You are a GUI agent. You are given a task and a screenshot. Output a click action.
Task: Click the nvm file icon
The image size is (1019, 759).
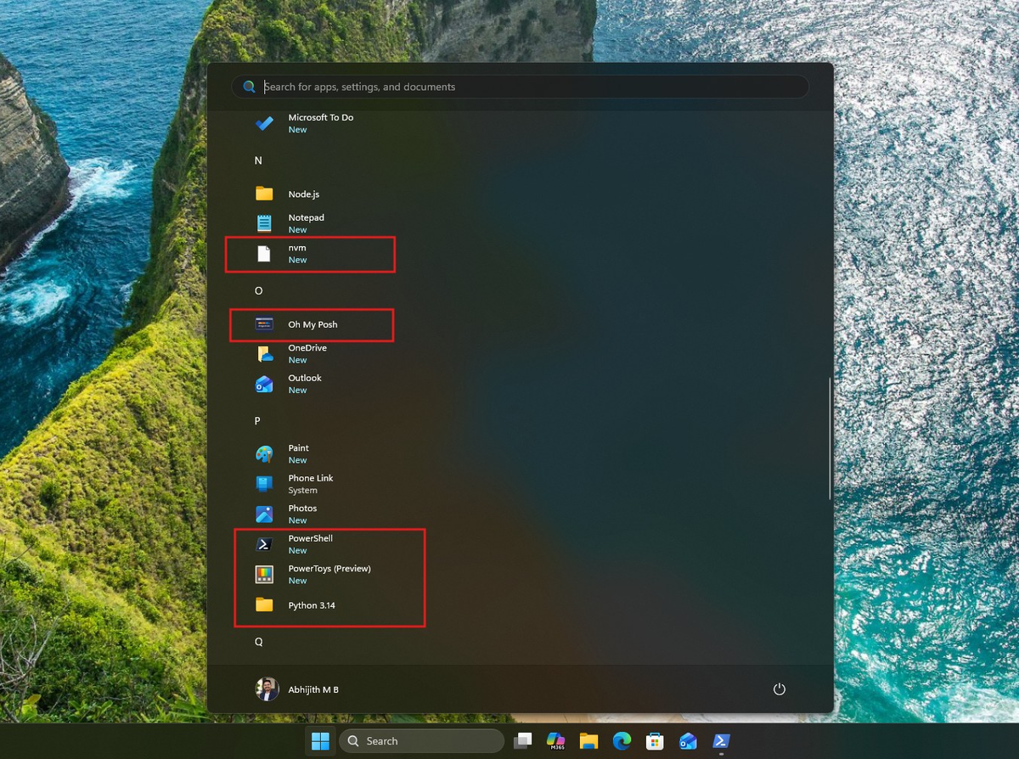click(x=264, y=253)
